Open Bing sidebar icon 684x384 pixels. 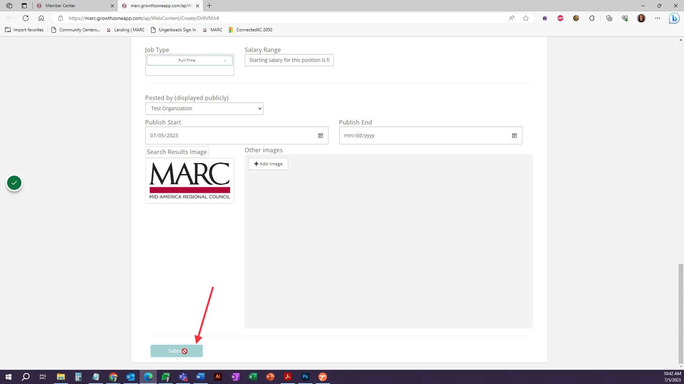click(x=674, y=18)
